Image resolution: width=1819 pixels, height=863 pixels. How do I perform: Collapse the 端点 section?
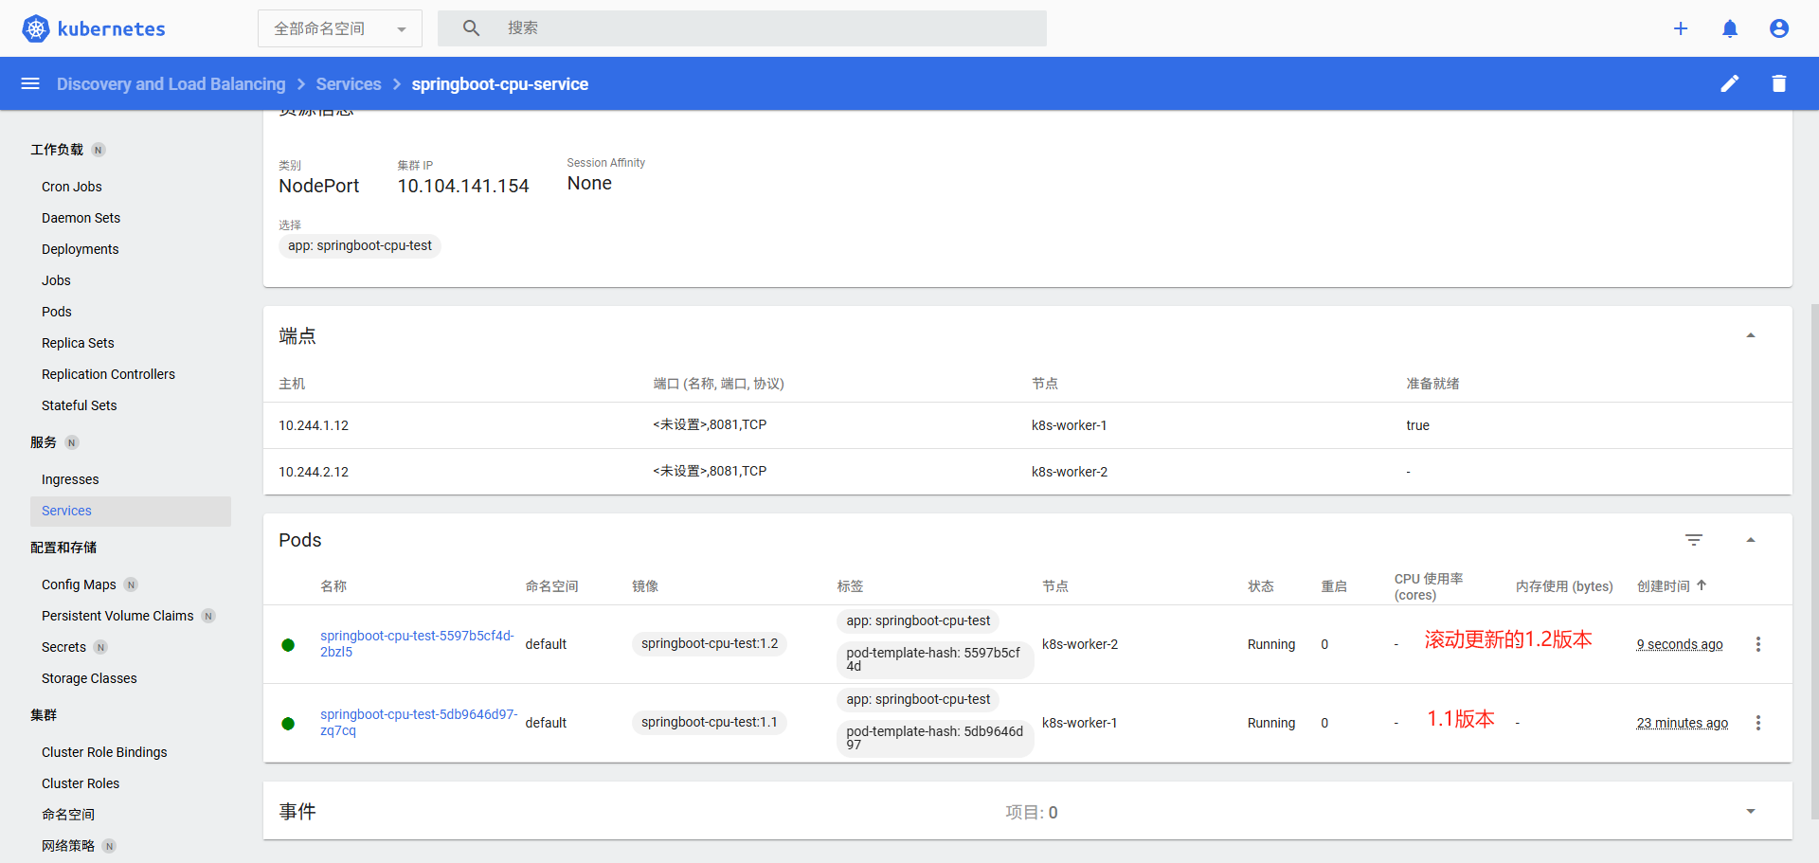(1751, 335)
